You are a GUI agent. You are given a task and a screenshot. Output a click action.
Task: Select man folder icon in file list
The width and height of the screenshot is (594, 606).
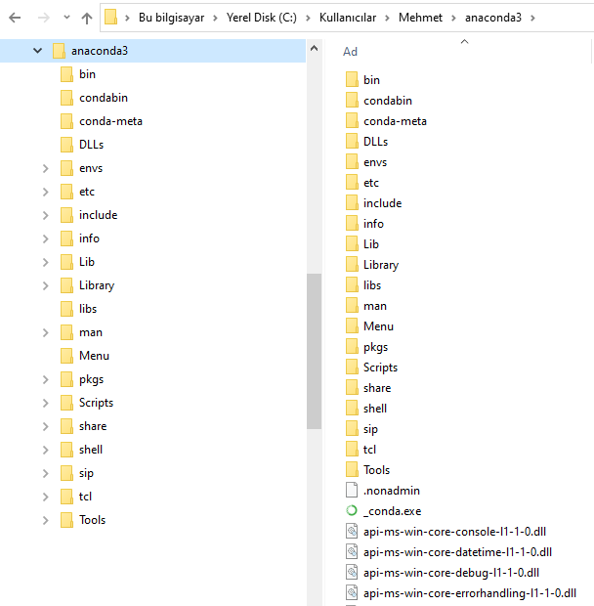(x=352, y=305)
